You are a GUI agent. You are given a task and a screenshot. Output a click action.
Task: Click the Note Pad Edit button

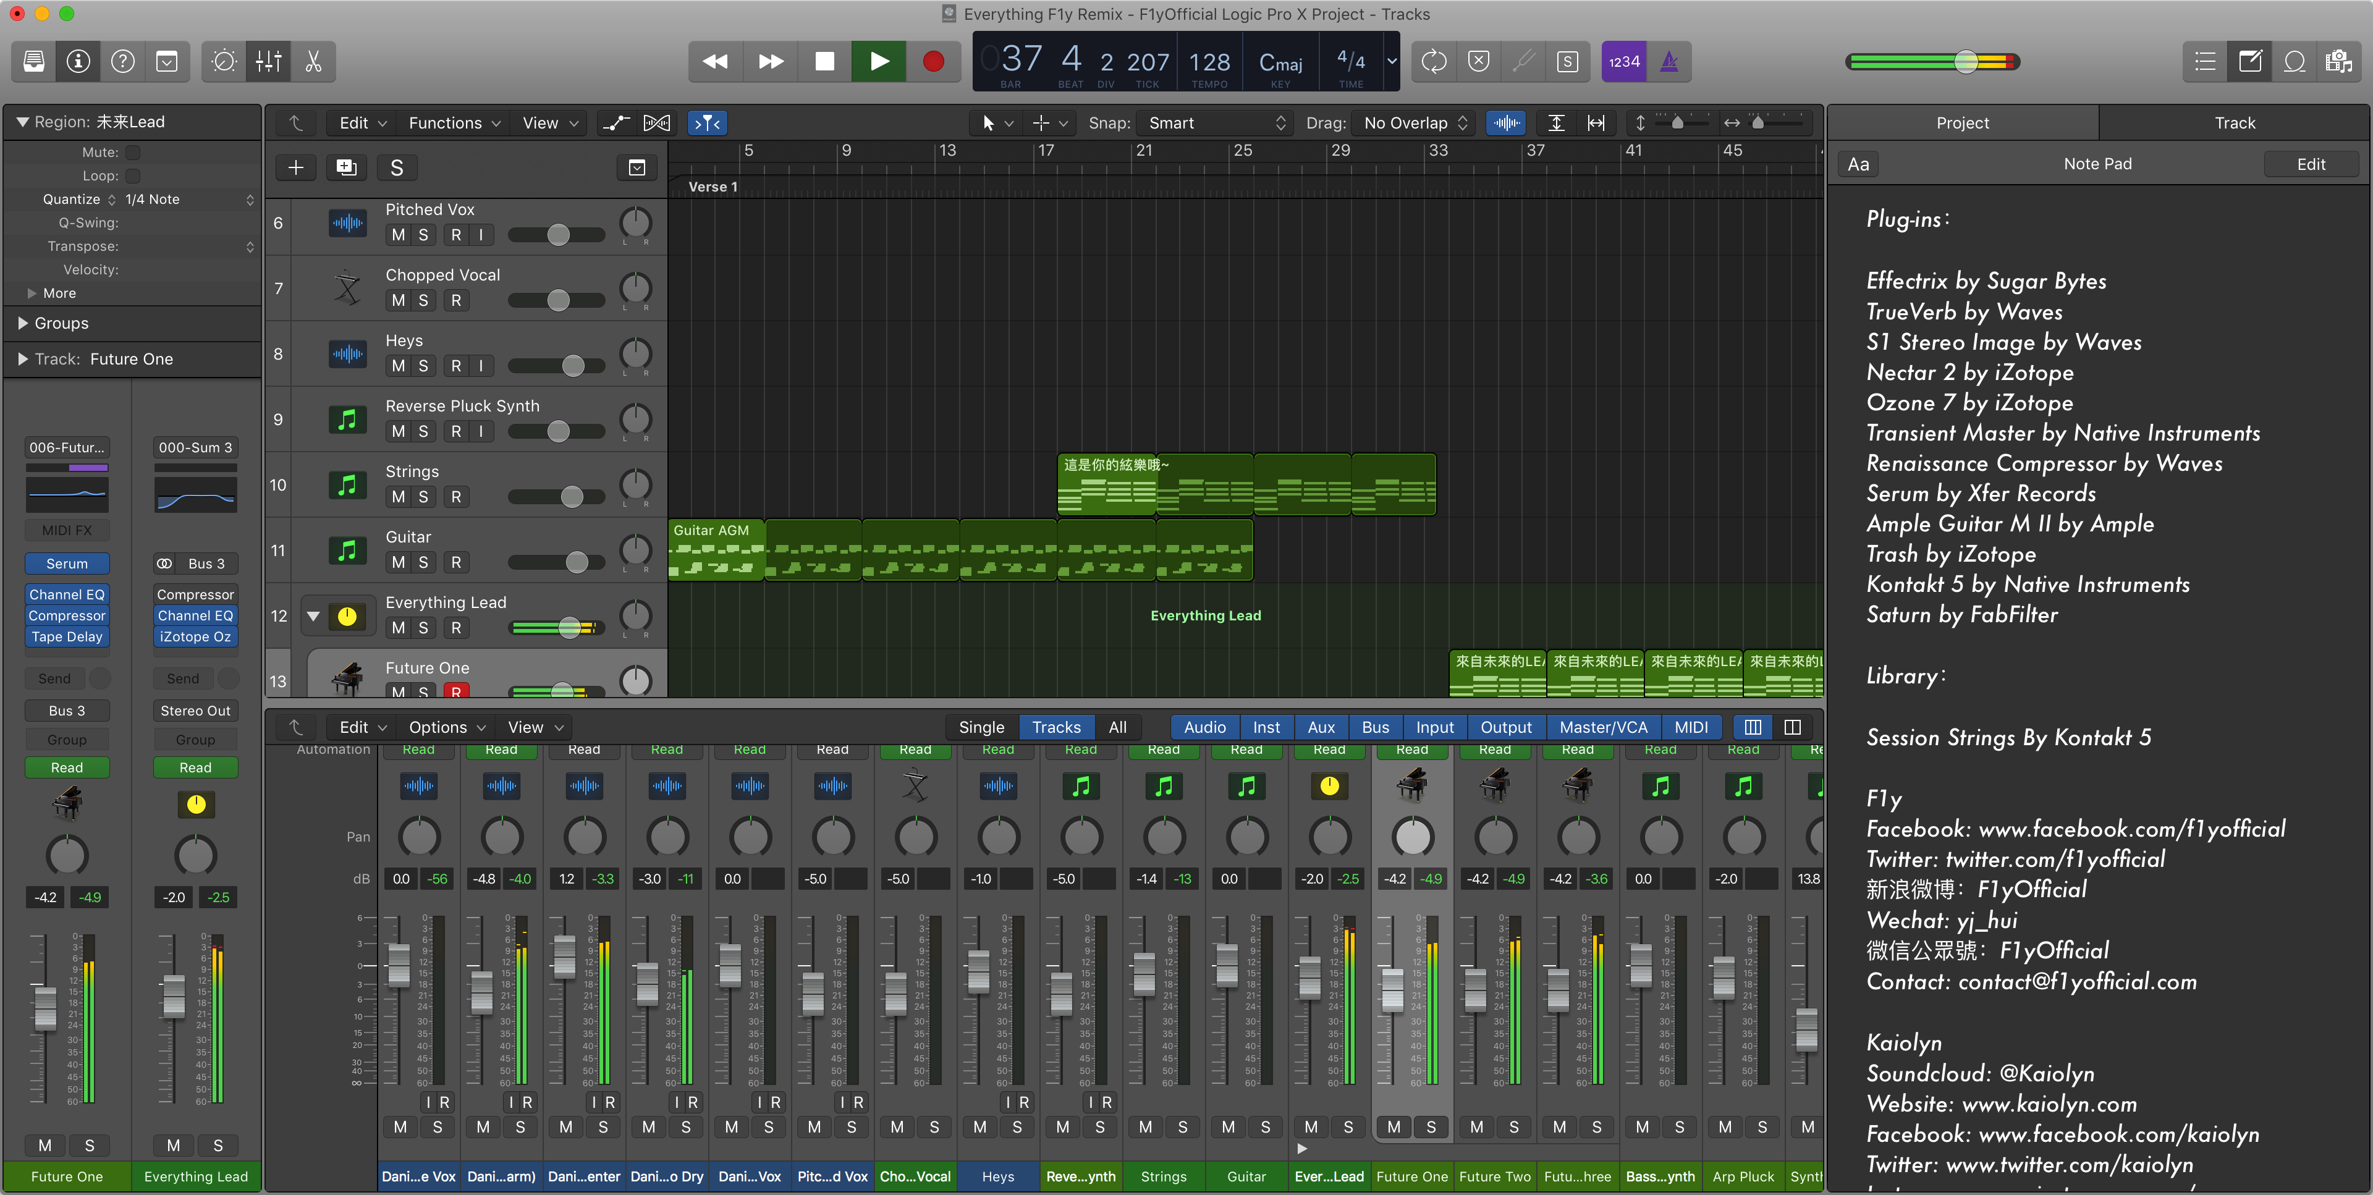coord(2311,164)
